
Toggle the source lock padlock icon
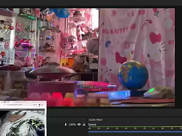(x=84, y=124)
